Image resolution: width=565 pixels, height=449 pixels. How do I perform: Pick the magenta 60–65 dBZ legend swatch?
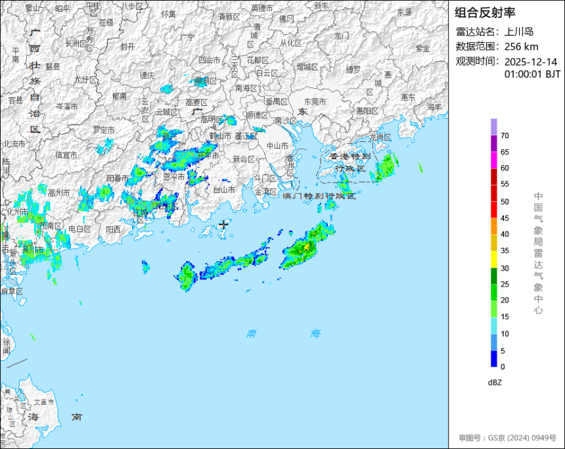point(493,160)
